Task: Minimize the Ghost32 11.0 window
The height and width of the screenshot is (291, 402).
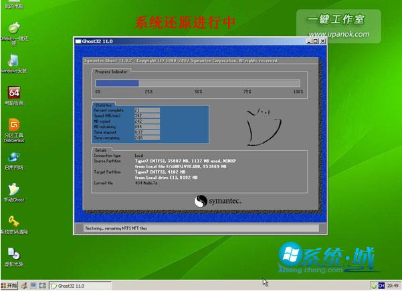Action: (309, 41)
